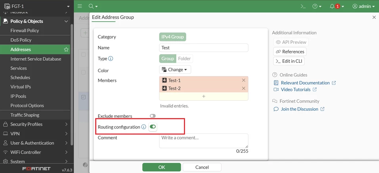Expand the WiFi Controller section

pyautogui.click(x=66, y=152)
